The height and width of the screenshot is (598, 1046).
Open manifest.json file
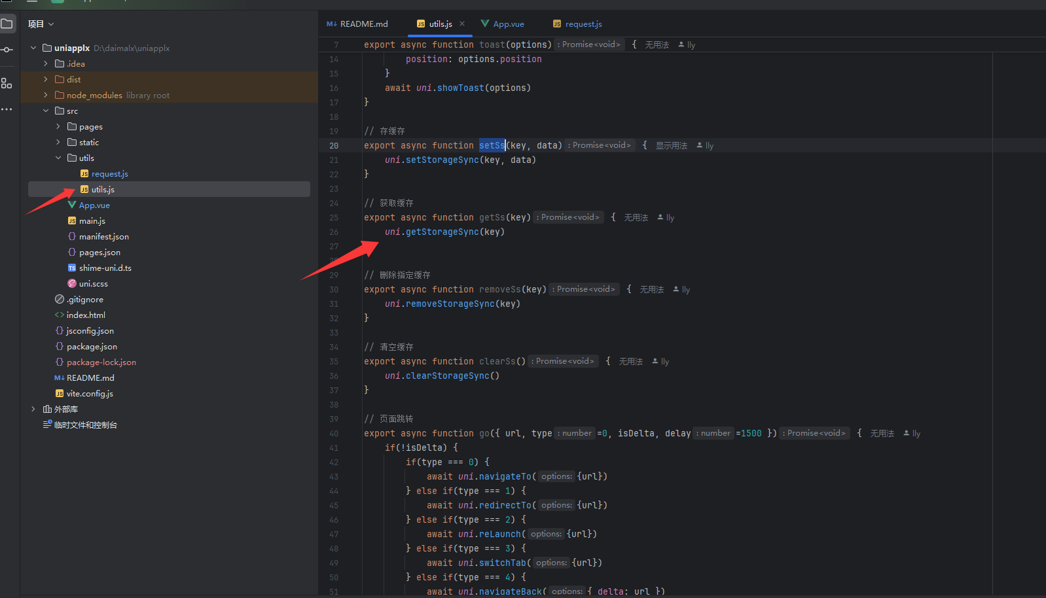coord(103,236)
